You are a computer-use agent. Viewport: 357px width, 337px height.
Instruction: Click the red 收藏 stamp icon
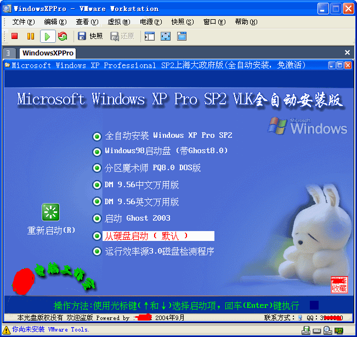(x=339, y=285)
